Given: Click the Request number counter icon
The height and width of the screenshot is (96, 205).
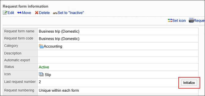Looking at the screenshot, I should [x=191, y=21].
